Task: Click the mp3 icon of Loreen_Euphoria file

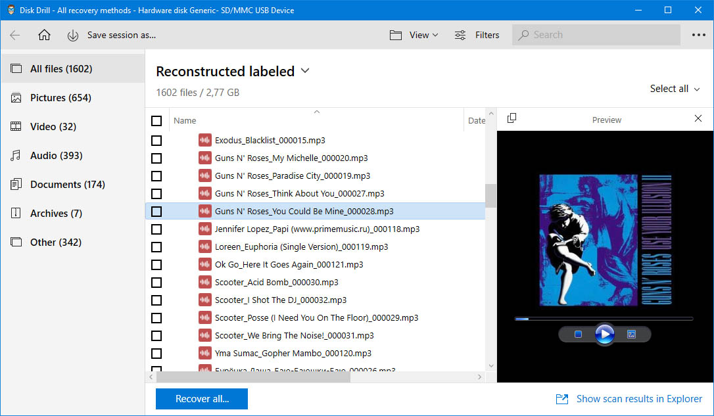Action: (x=205, y=246)
